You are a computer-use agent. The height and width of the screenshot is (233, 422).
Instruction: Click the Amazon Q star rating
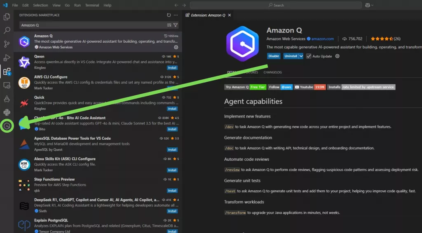click(381, 39)
